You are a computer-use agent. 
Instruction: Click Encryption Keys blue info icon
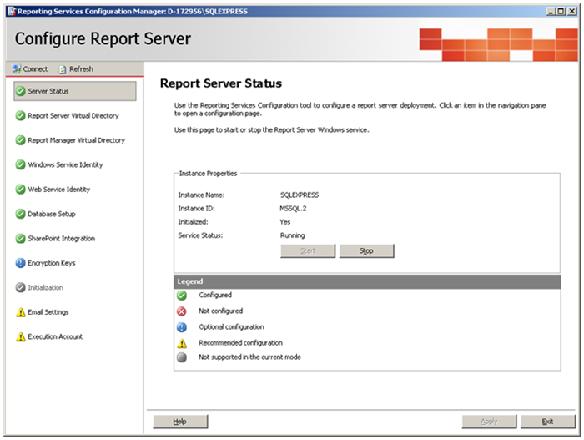click(21, 263)
